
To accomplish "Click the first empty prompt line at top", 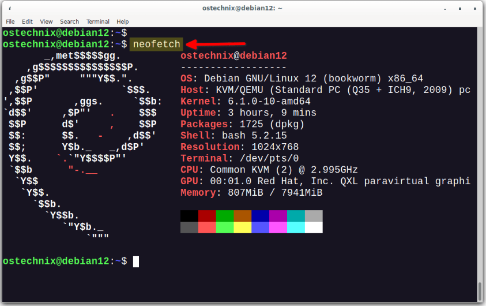I will [x=65, y=32].
